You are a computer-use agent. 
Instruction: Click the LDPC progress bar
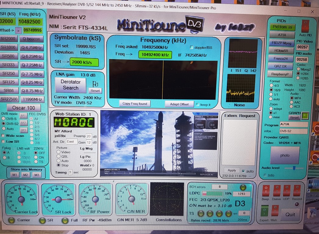[x=212, y=193]
